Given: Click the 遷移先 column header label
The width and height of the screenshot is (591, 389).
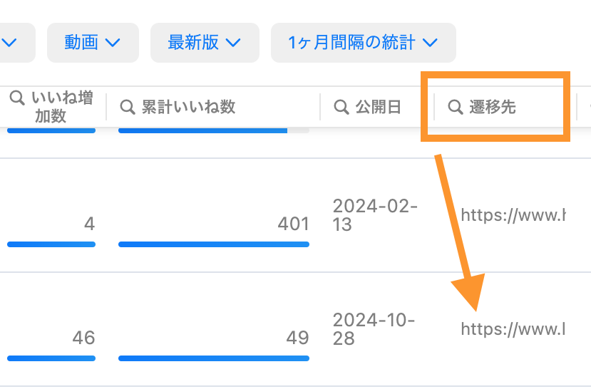Looking at the screenshot, I should [x=492, y=108].
